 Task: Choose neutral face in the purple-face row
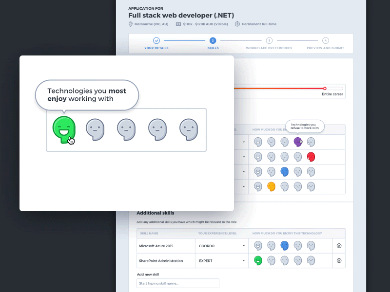(285, 142)
